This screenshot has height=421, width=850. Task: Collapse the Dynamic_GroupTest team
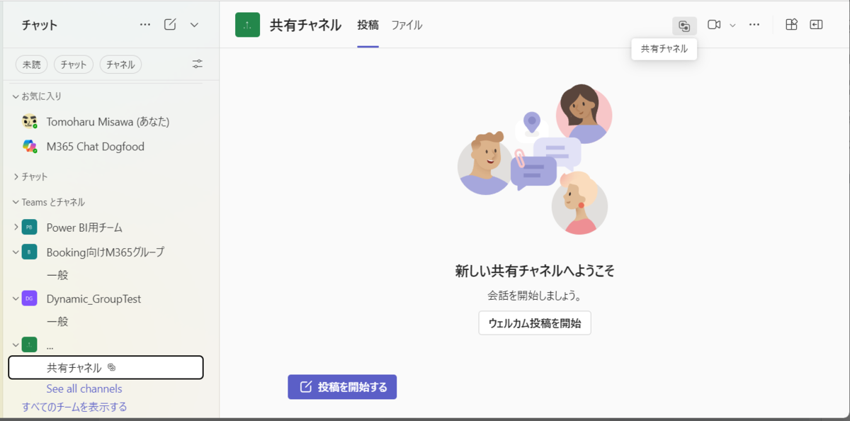point(16,298)
